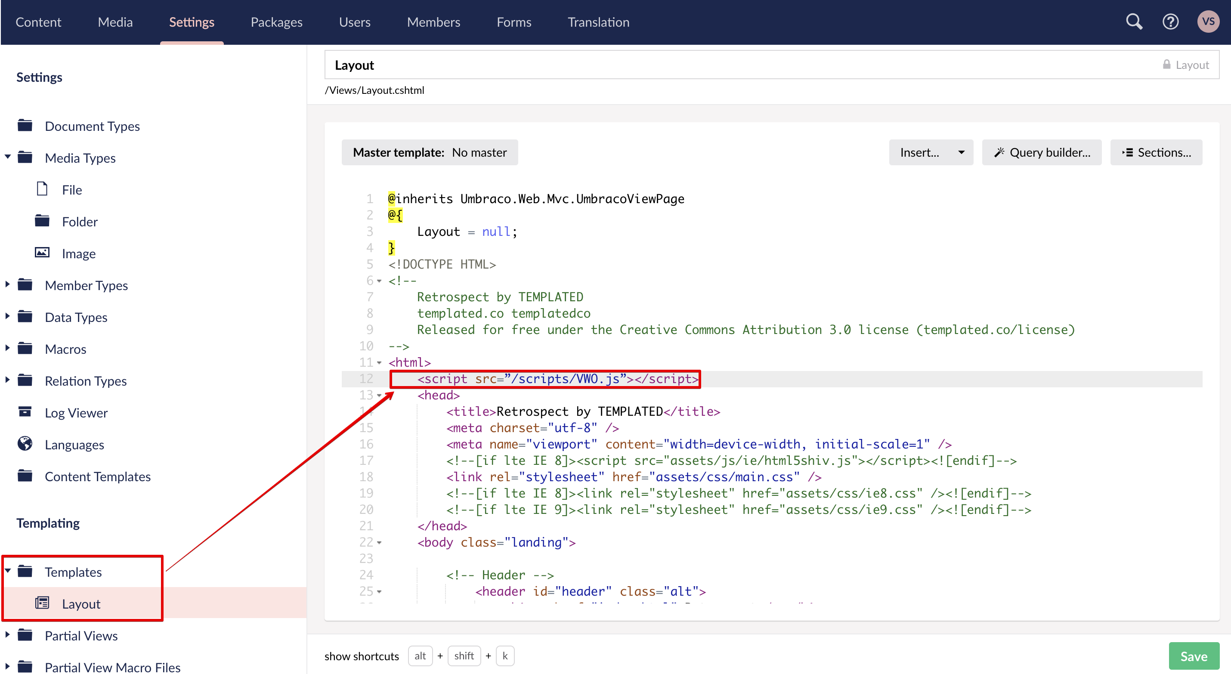Open the search magnifier icon
Image resolution: width=1231 pixels, height=674 pixels.
coord(1135,22)
